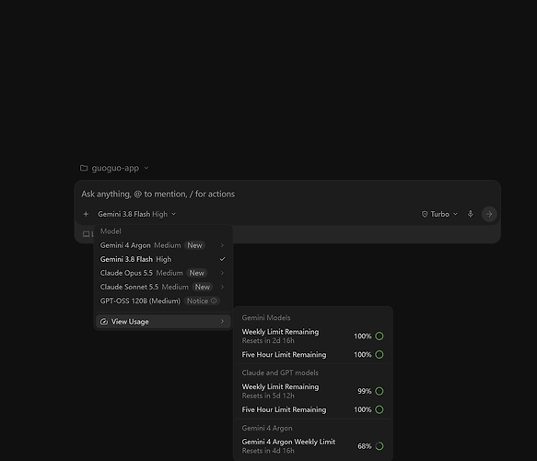This screenshot has width=537, height=461.
Task: Click Gemini Models weekly limit progress ring
Action: click(379, 337)
